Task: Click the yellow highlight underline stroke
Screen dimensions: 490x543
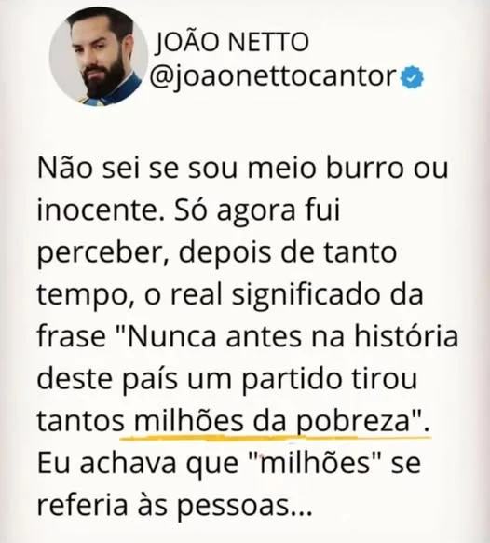Action: [276, 438]
